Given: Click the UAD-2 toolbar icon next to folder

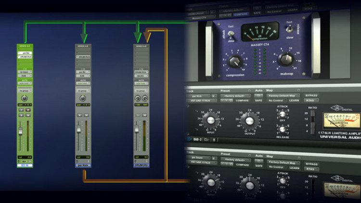Looking at the screenshot, I should tap(214, 140).
